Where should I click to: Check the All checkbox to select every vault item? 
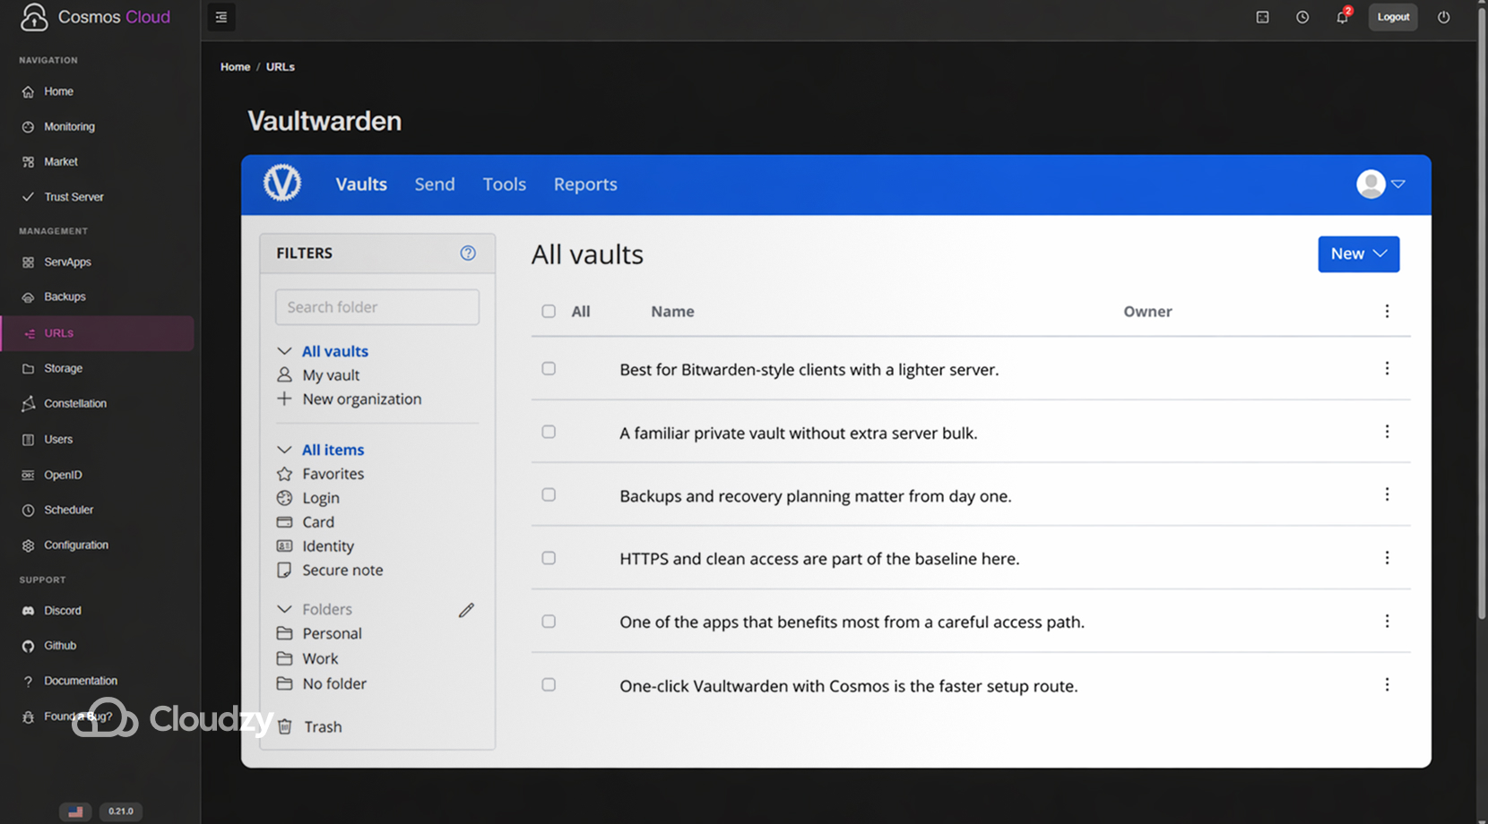tap(548, 311)
